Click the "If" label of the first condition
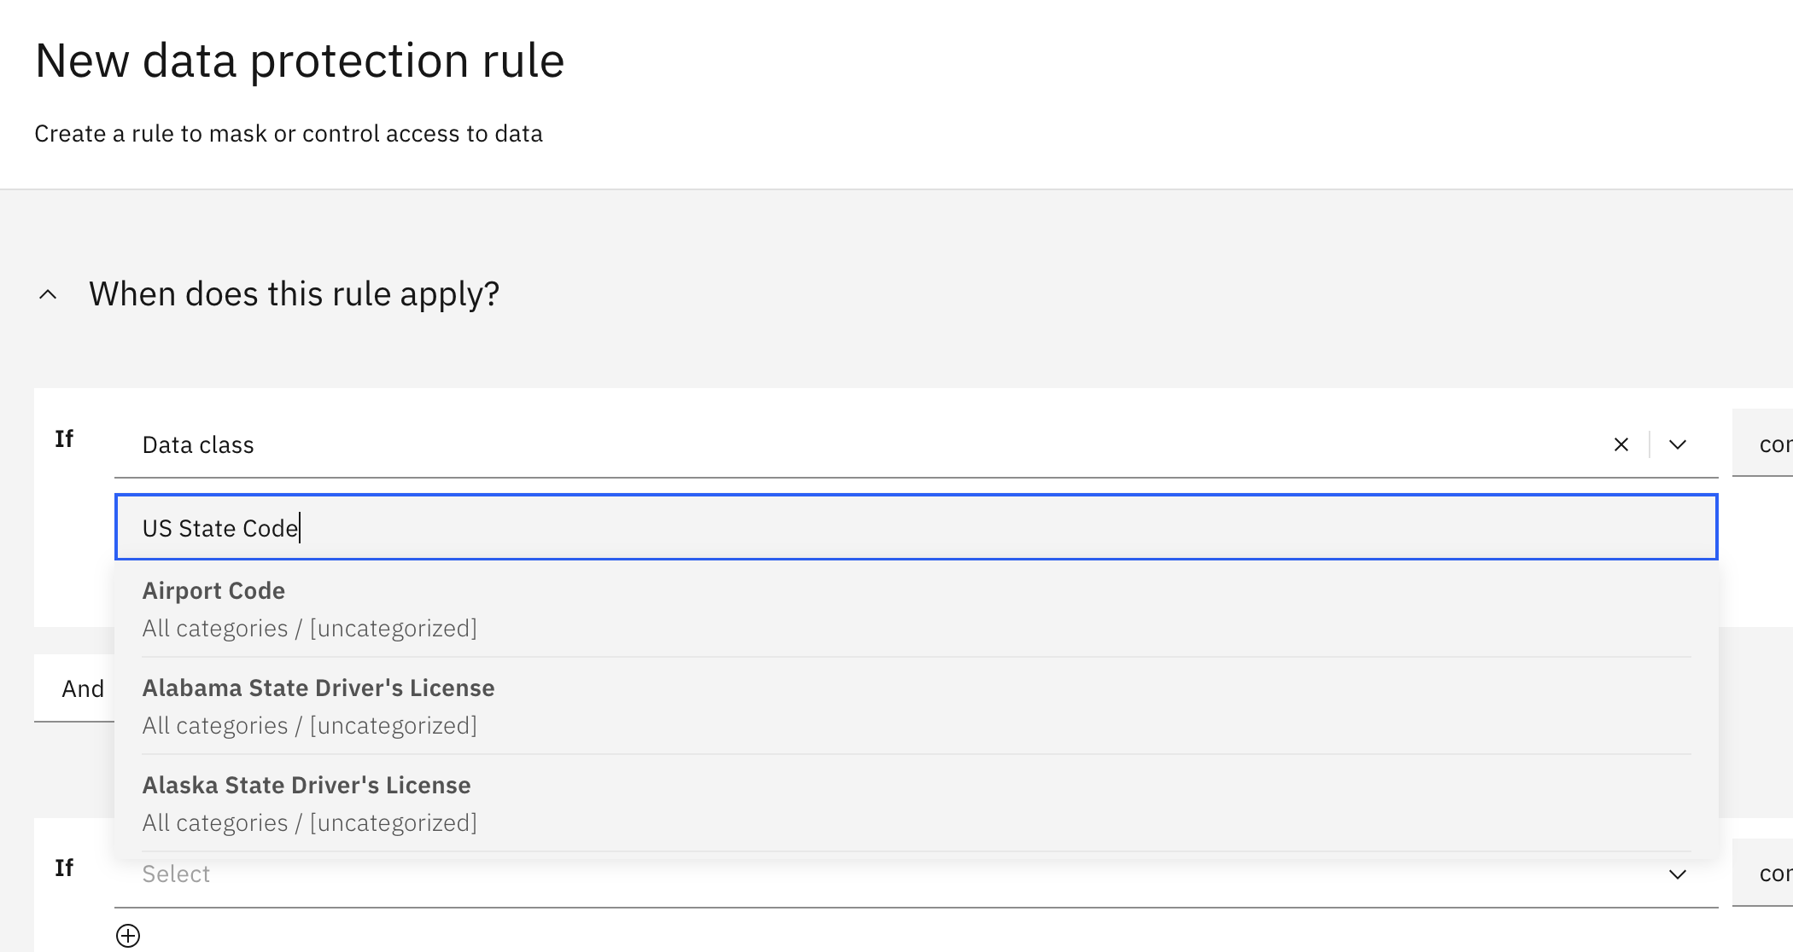Viewport: 1793px width, 952px height. 64,438
